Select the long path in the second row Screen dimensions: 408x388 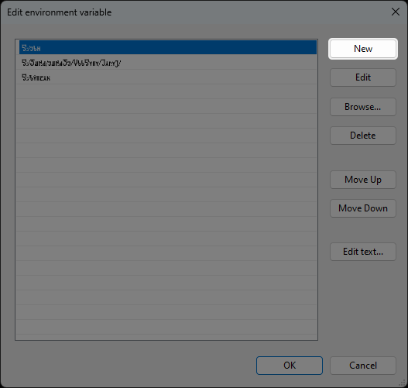pyautogui.click(x=168, y=63)
